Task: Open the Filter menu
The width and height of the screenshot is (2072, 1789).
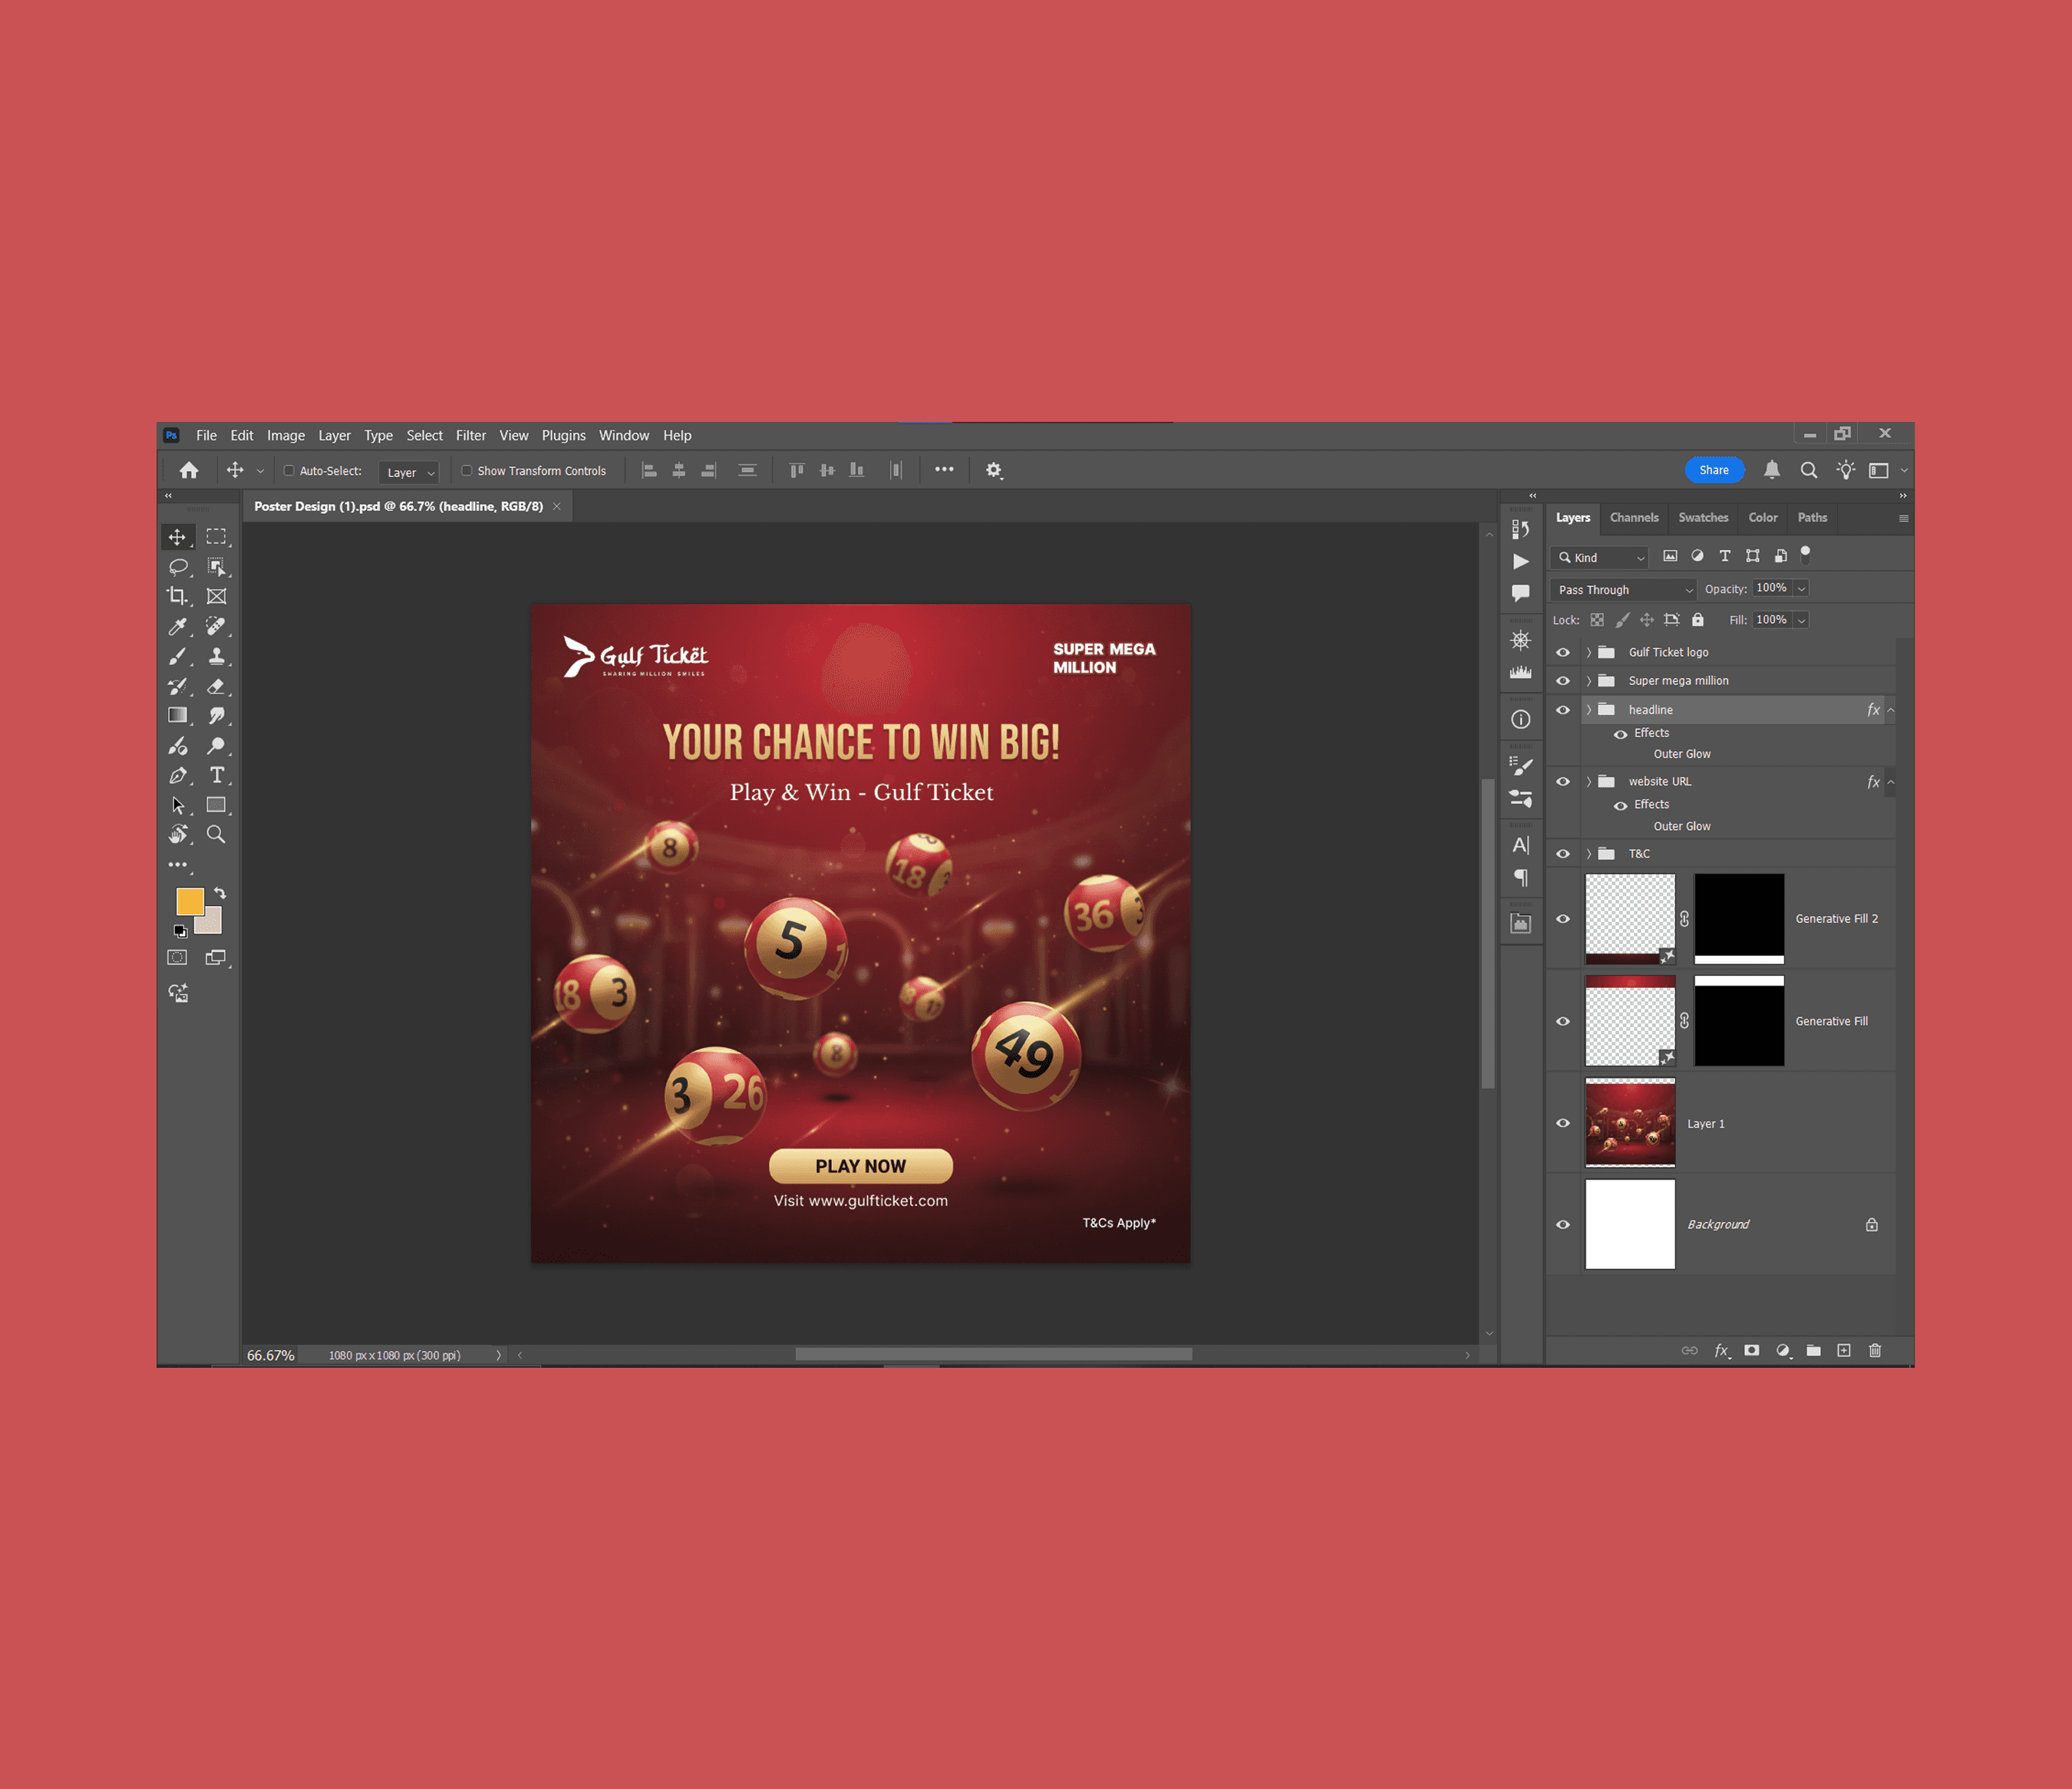Action: coord(470,436)
